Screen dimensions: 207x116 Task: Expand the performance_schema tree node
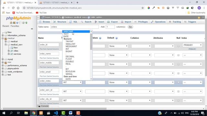point(3,65)
